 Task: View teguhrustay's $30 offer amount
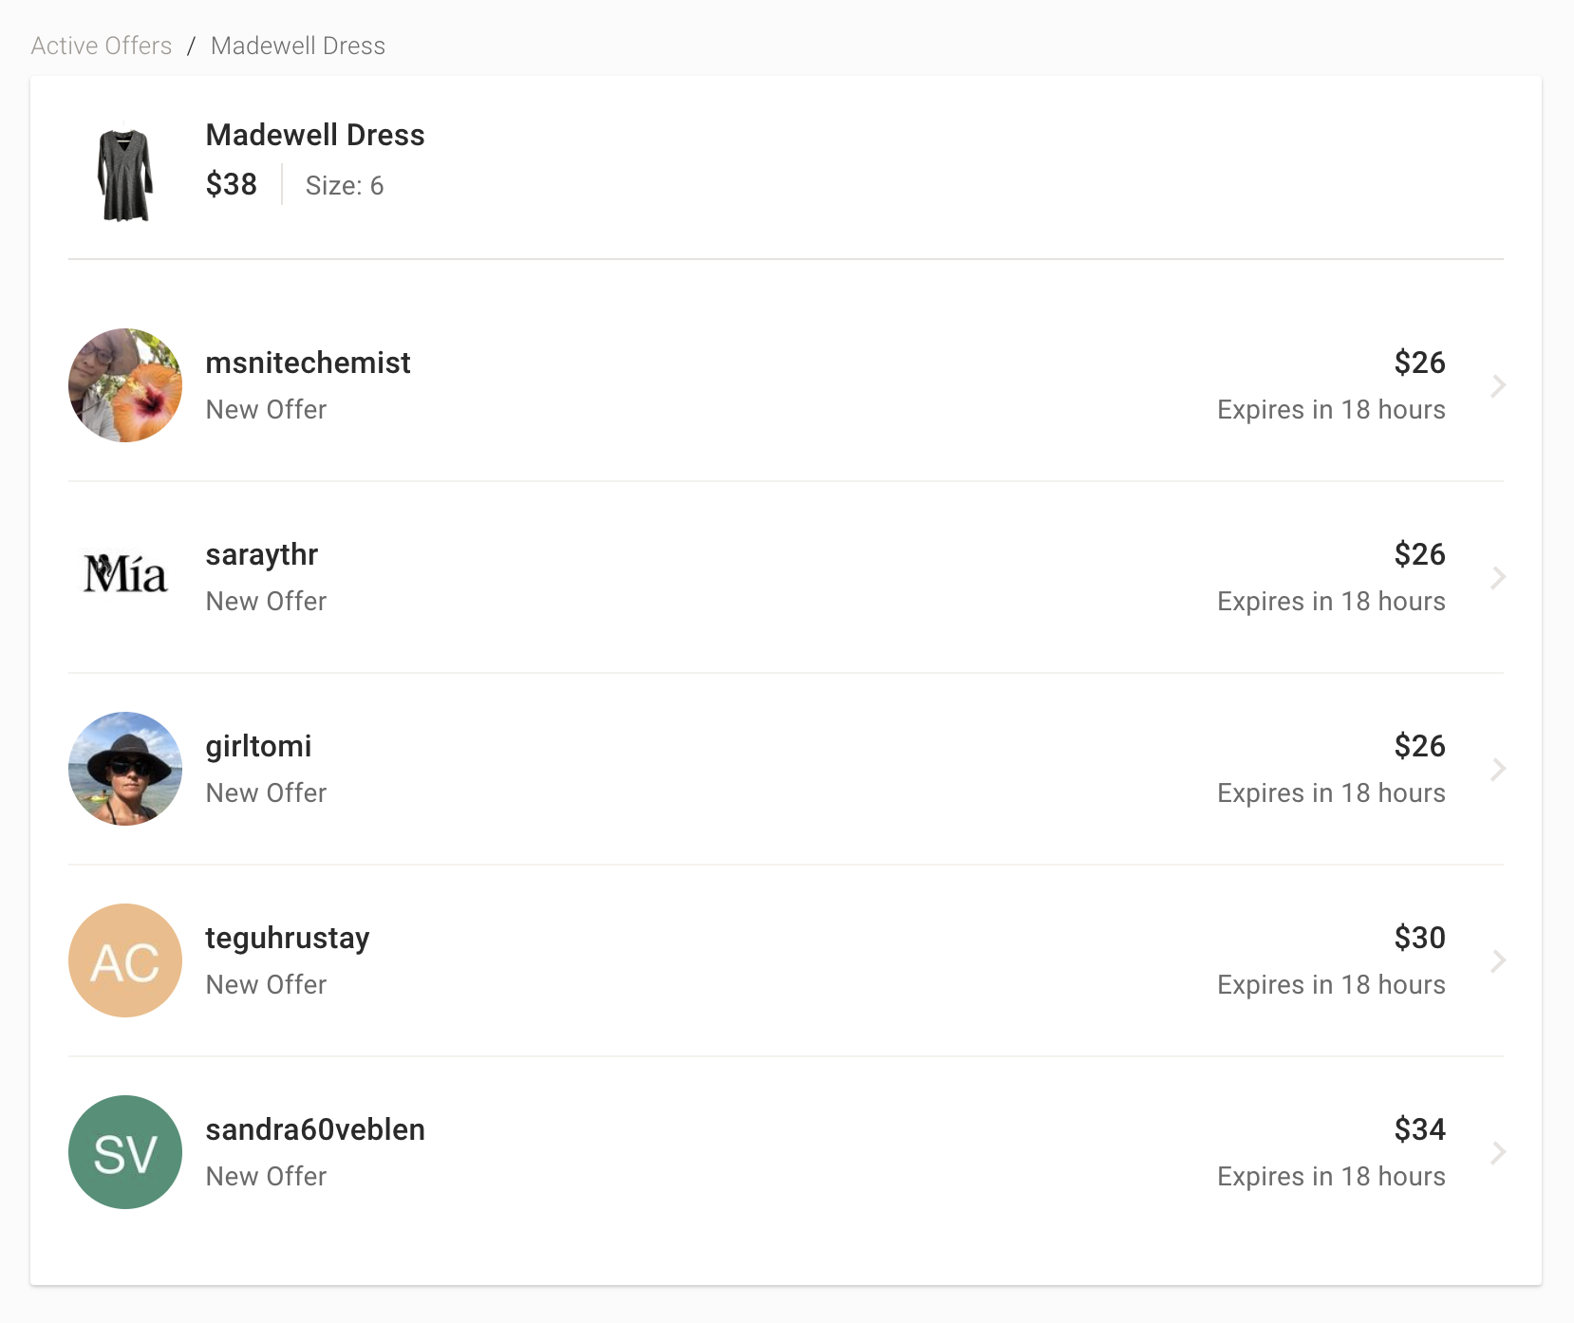(1420, 938)
